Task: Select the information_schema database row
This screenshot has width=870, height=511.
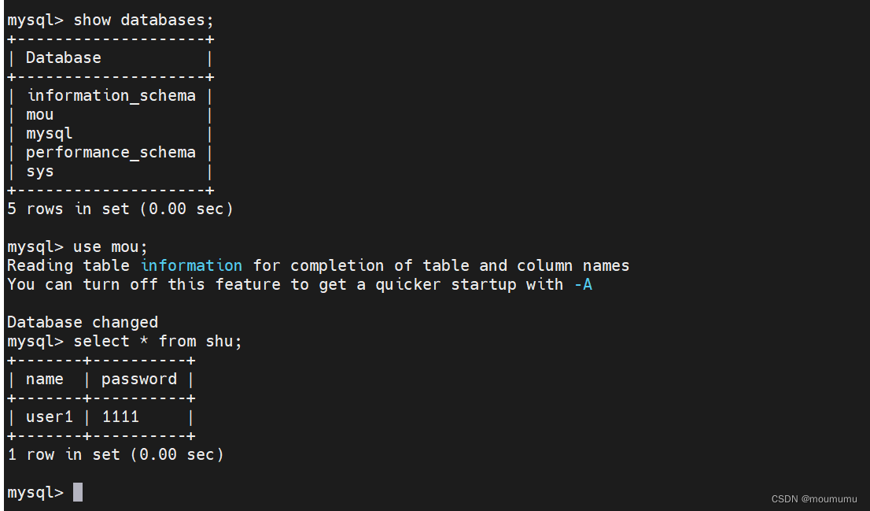Action: [x=111, y=95]
